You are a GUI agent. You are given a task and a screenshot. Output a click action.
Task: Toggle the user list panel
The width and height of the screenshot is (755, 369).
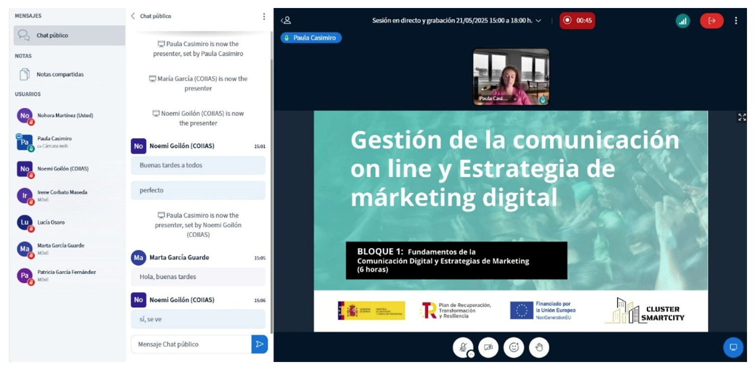point(286,20)
